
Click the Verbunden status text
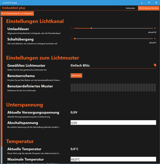[130, 8]
